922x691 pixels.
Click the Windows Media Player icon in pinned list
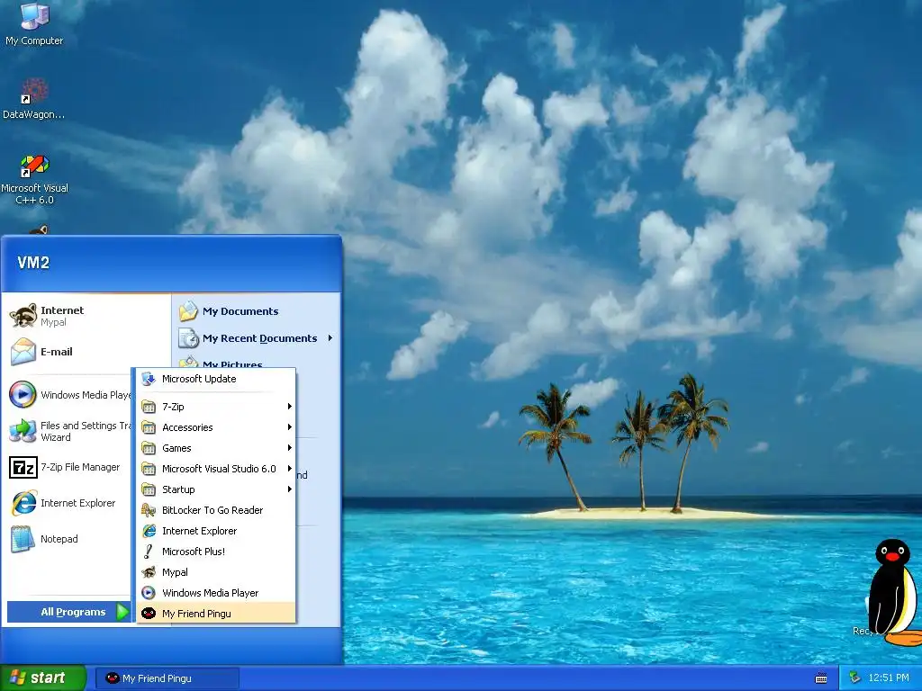(x=23, y=394)
